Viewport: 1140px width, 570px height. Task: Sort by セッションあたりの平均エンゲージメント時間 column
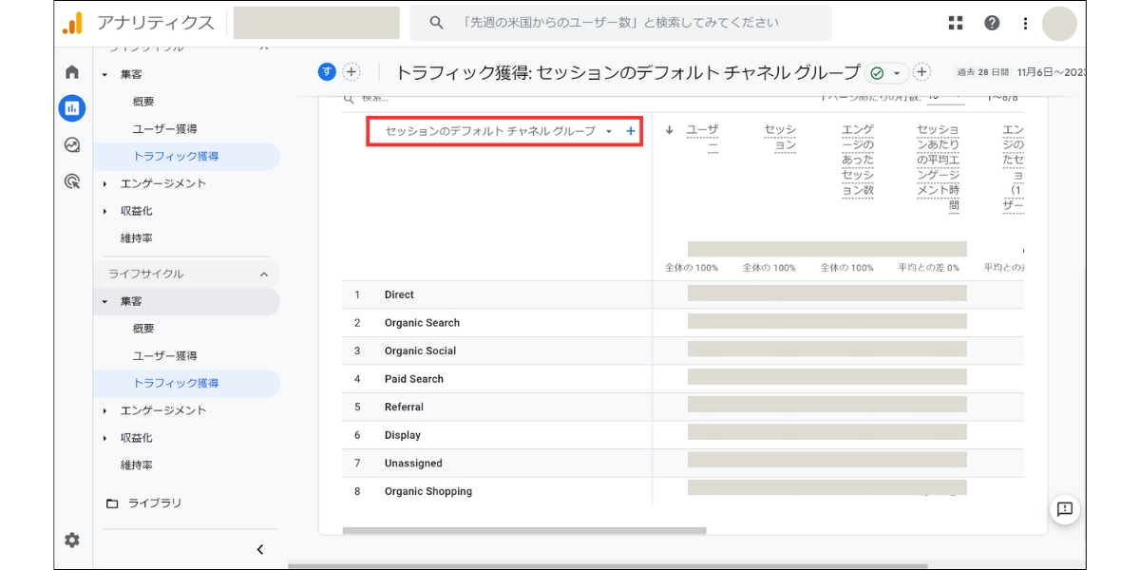point(939,167)
